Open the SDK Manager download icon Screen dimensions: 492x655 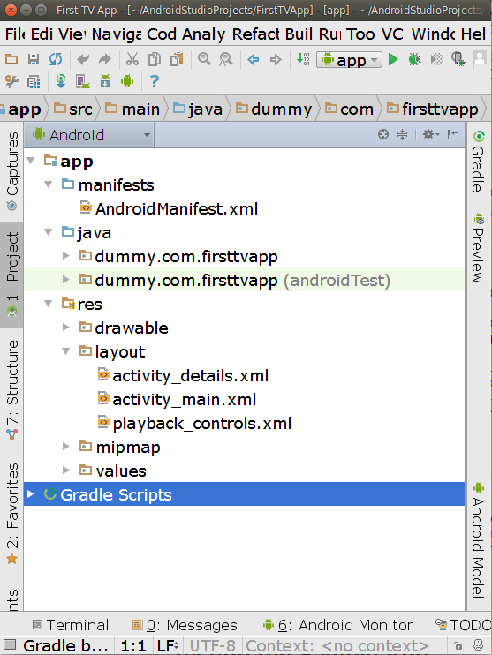coord(105,81)
